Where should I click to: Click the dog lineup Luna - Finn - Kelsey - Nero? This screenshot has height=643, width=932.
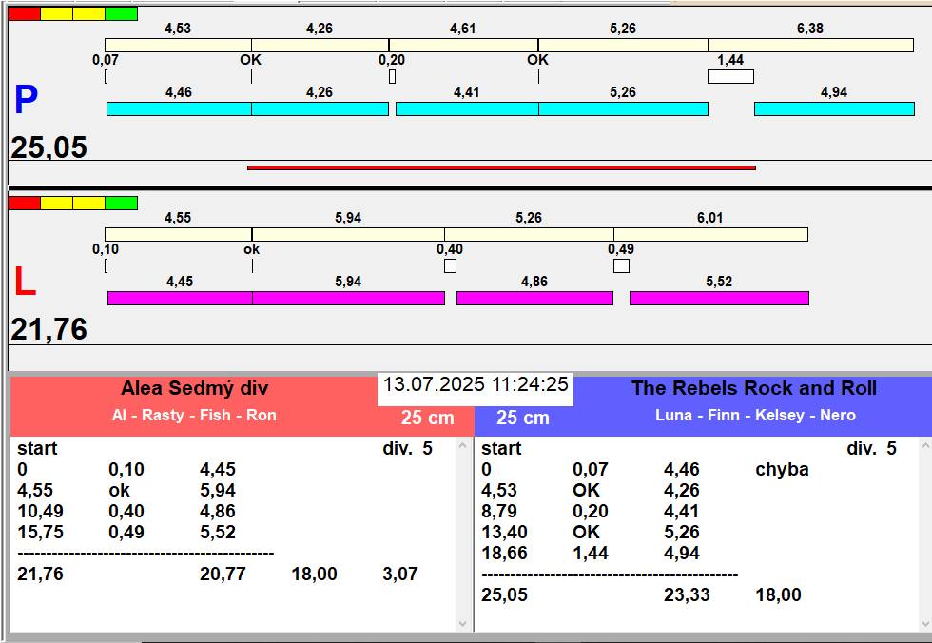point(755,415)
